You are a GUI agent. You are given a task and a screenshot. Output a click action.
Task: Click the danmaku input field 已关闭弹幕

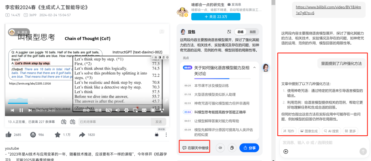(115, 122)
